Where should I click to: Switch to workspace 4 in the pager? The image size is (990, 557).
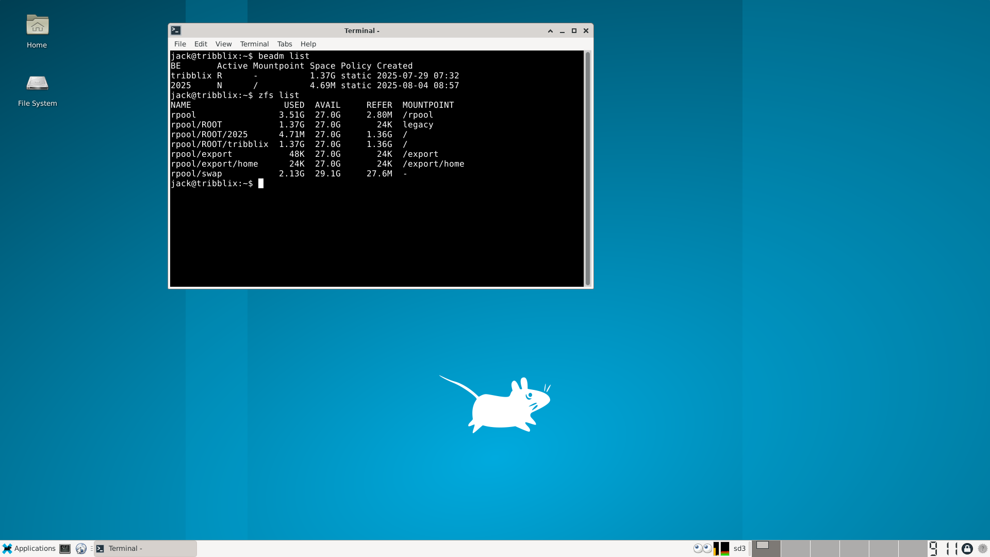click(854, 549)
